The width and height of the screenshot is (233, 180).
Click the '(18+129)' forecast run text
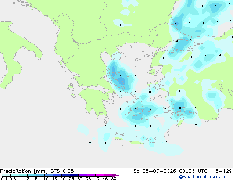222,171
